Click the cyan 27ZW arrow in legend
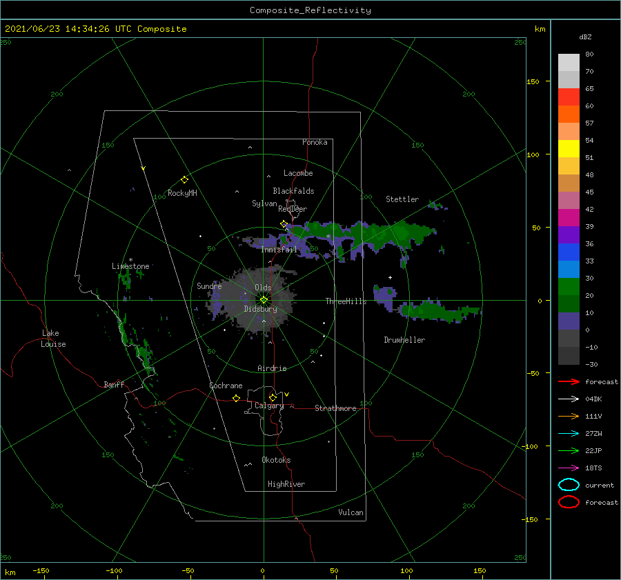Image resolution: width=621 pixels, height=580 pixels. pyautogui.click(x=569, y=434)
